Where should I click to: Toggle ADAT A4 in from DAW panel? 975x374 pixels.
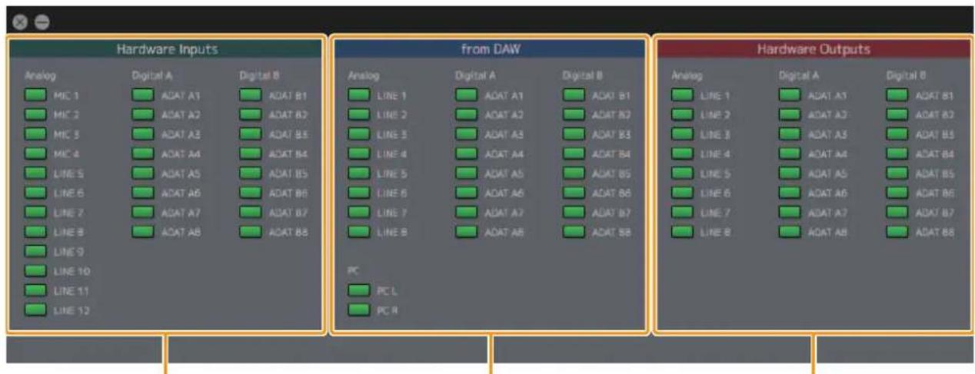tap(467, 154)
